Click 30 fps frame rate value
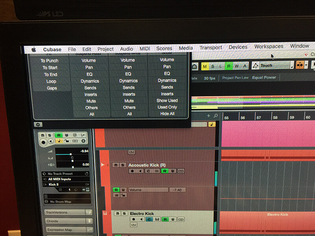315x236 pixels. [209, 78]
